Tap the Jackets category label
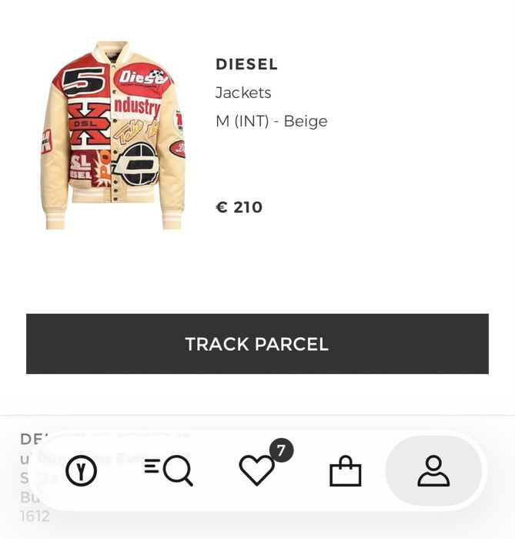 tap(243, 93)
